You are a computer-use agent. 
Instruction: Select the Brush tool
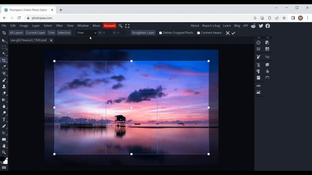[4, 80]
